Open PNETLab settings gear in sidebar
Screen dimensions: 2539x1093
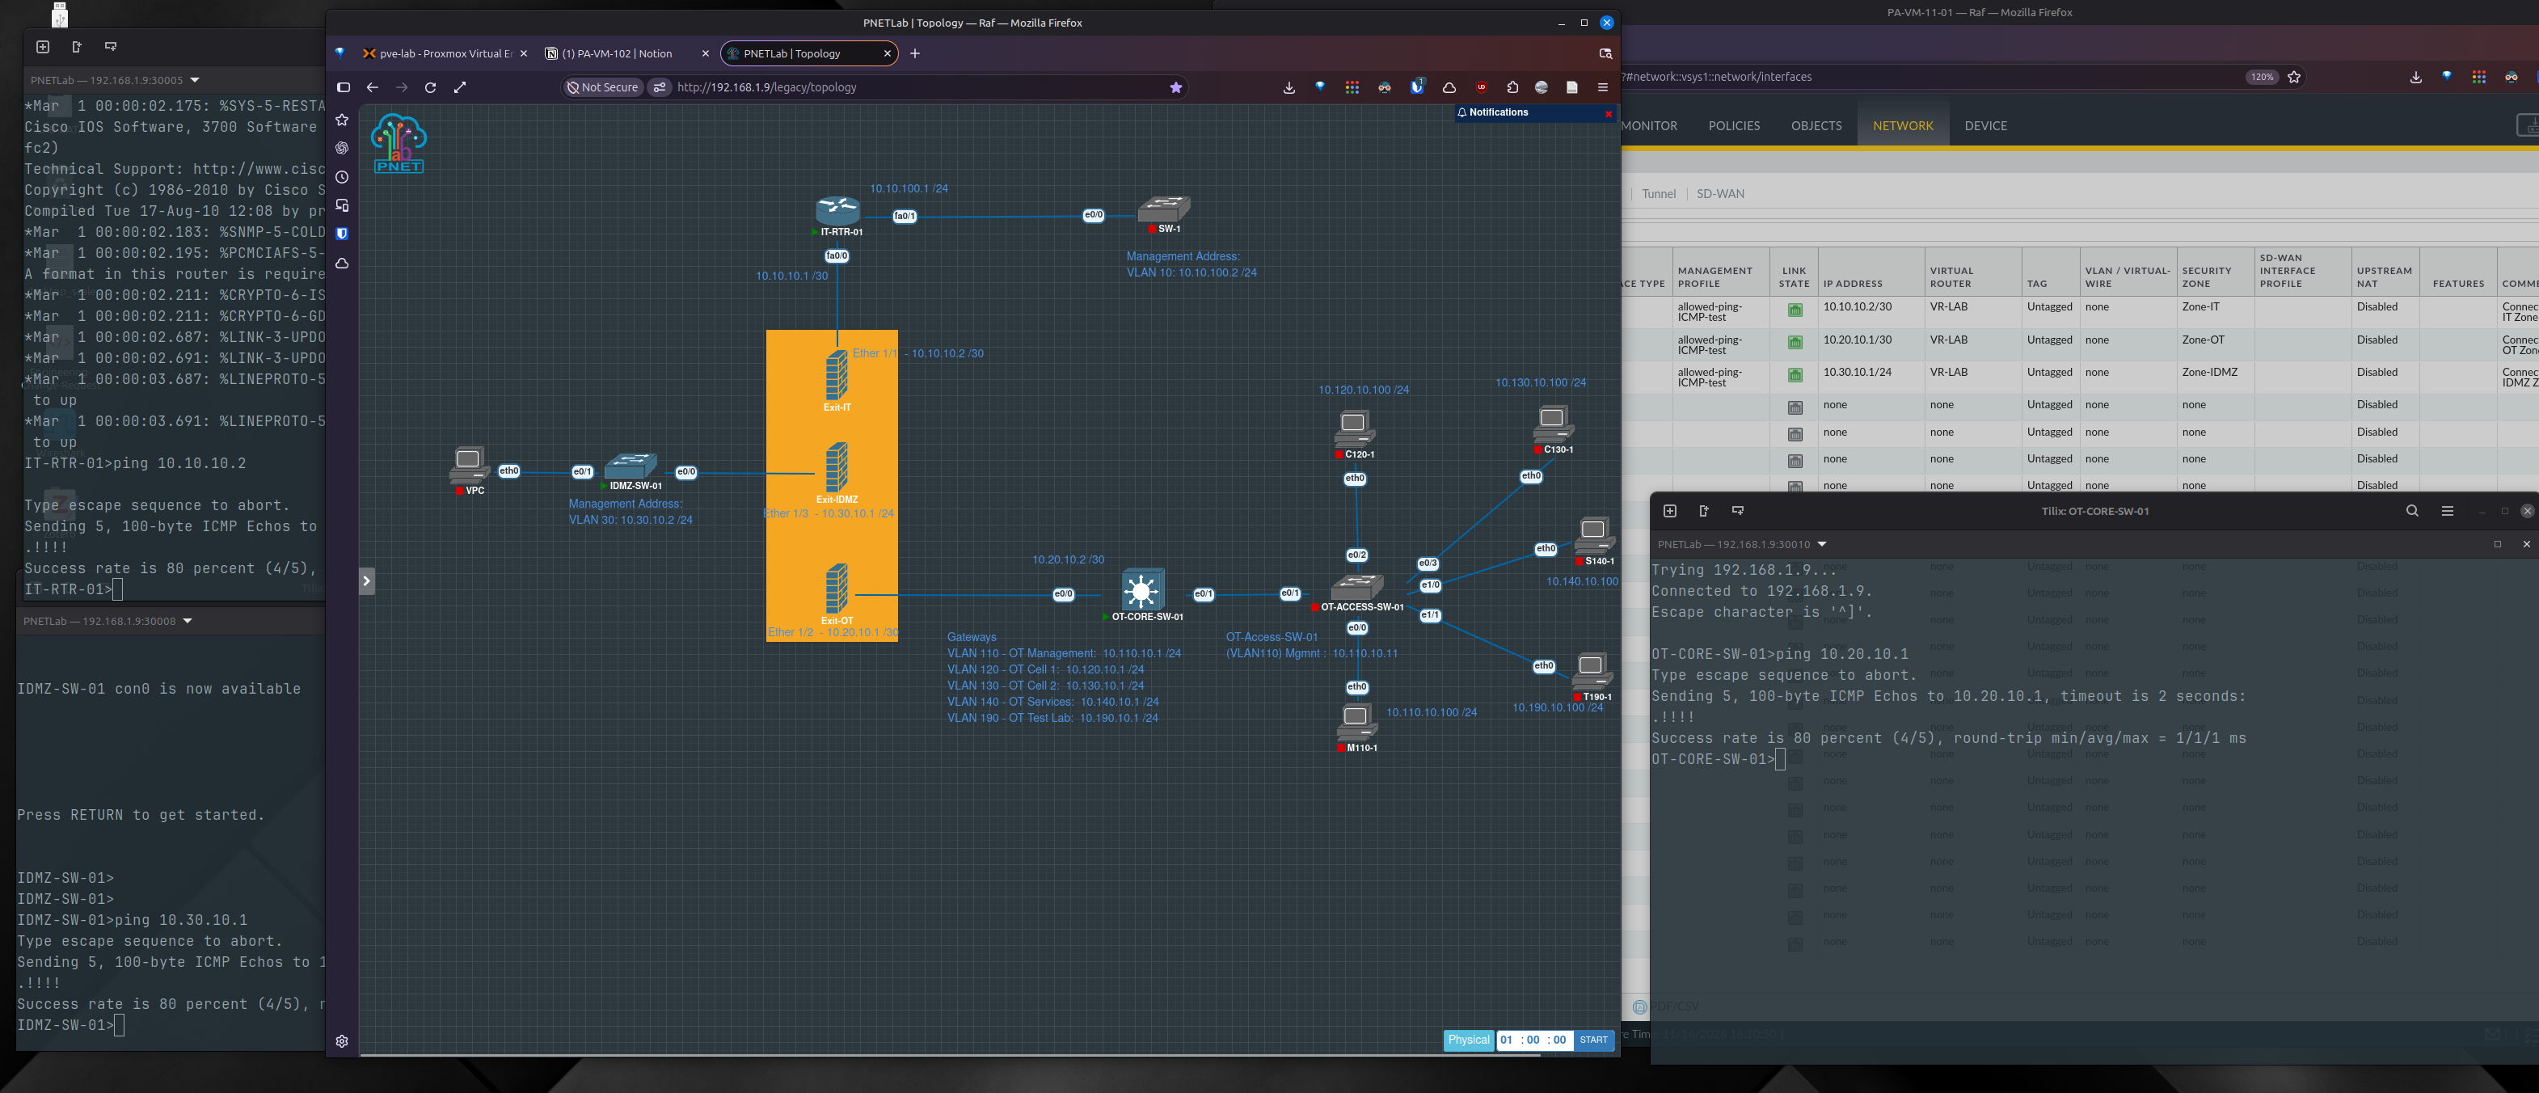pos(342,1040)
